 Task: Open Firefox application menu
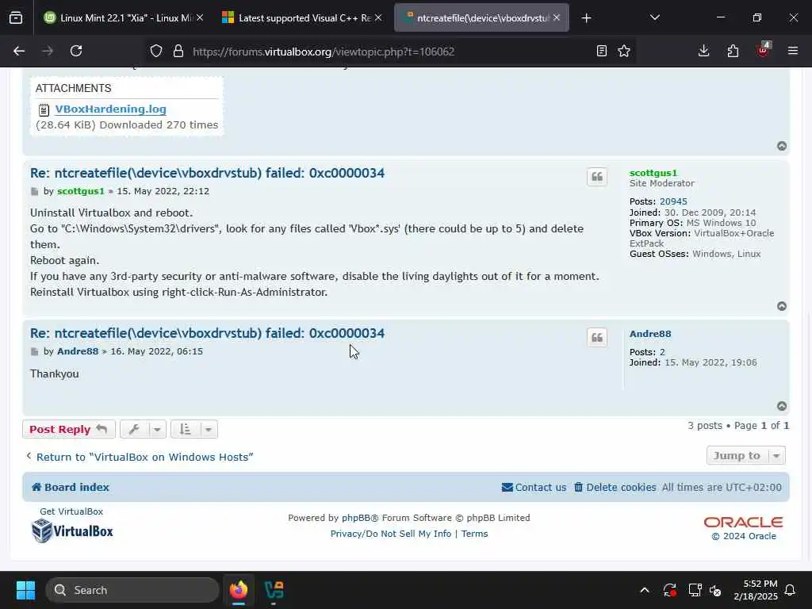[x=792, y=51]
